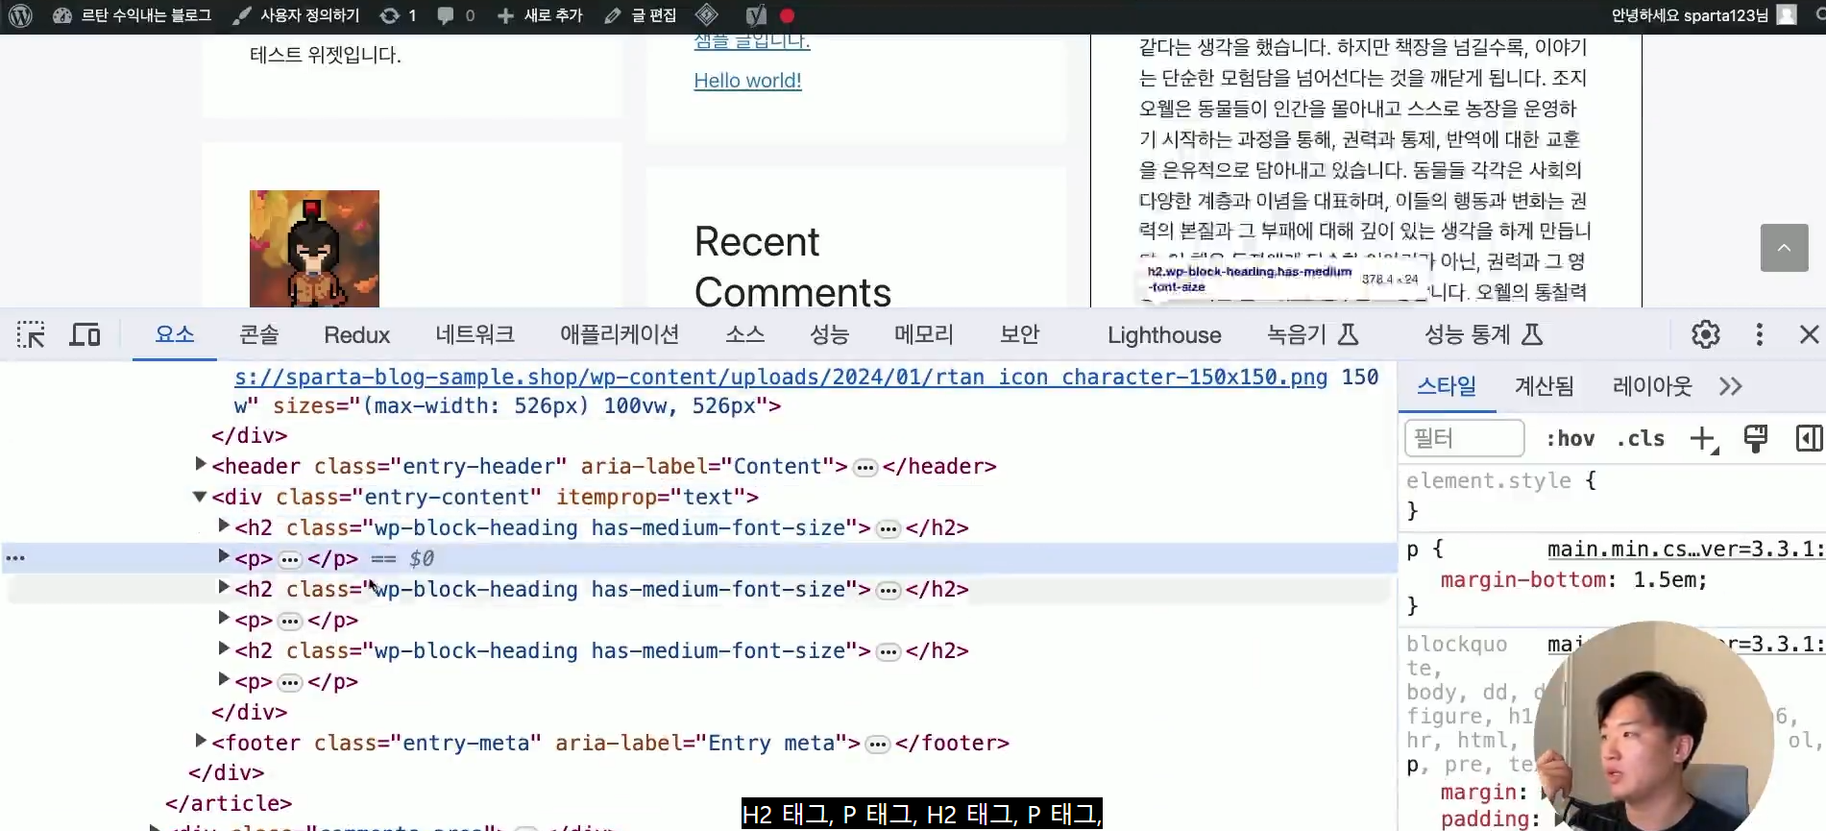Image resolution: width=1826 pixels, height=831 pixels.
Task: Open the Yoast SEO icon
Action: click(x=756, y=15)
